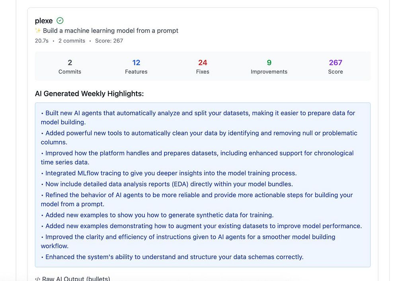Select the purple Score stat showing 267
The width and height of the screenshot is (398, 281).
pyautogui.click(x=336, y=66)
